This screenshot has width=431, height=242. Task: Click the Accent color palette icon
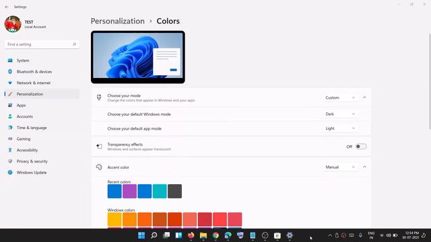99,167
